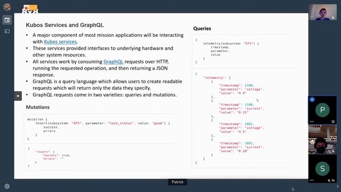Viewport: 341px width, 192px height.
Task: Click the 'Queries' heading
Action: (202, 28)
